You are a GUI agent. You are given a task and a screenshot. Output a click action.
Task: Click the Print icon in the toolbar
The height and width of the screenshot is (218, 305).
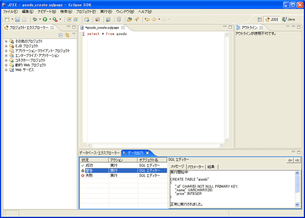tap(24, 19)
